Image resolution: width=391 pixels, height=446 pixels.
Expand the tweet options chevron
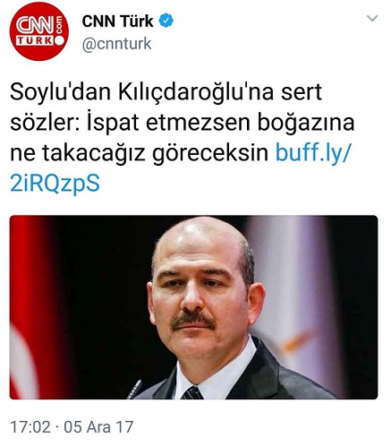click(x=372, y=19)
